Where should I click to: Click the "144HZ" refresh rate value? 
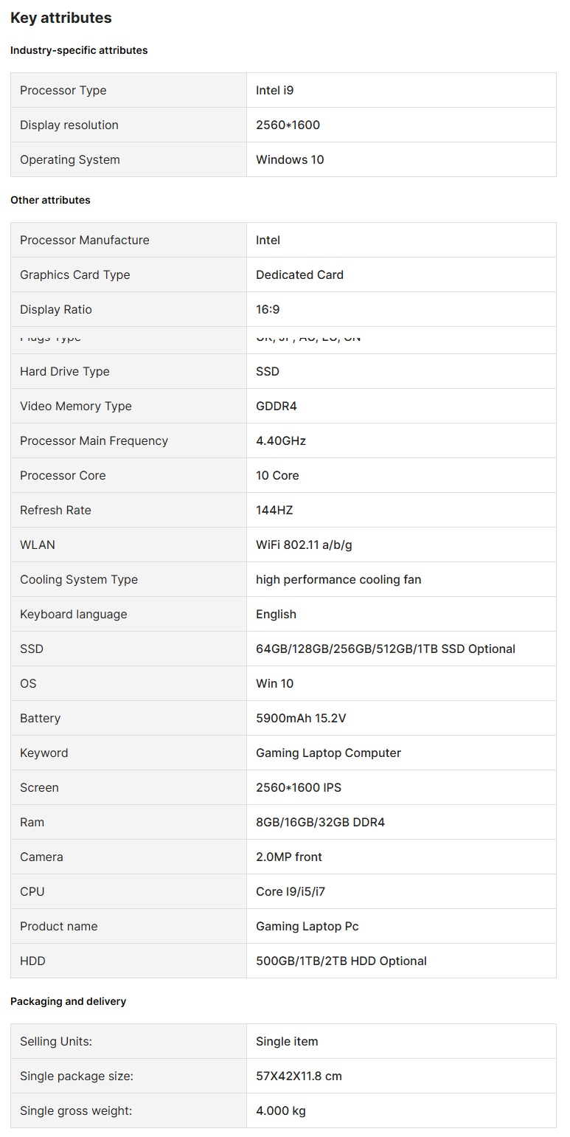point(274,510)
